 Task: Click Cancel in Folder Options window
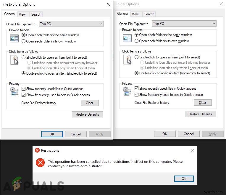(x=189, y=134)
